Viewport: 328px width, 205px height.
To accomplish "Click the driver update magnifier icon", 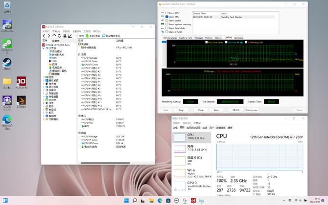I will point(104,36).
